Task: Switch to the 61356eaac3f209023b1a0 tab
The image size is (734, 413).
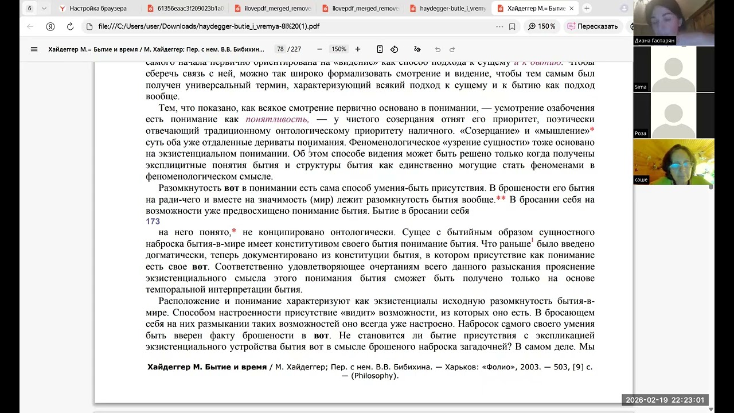Action: click(185, 9)
